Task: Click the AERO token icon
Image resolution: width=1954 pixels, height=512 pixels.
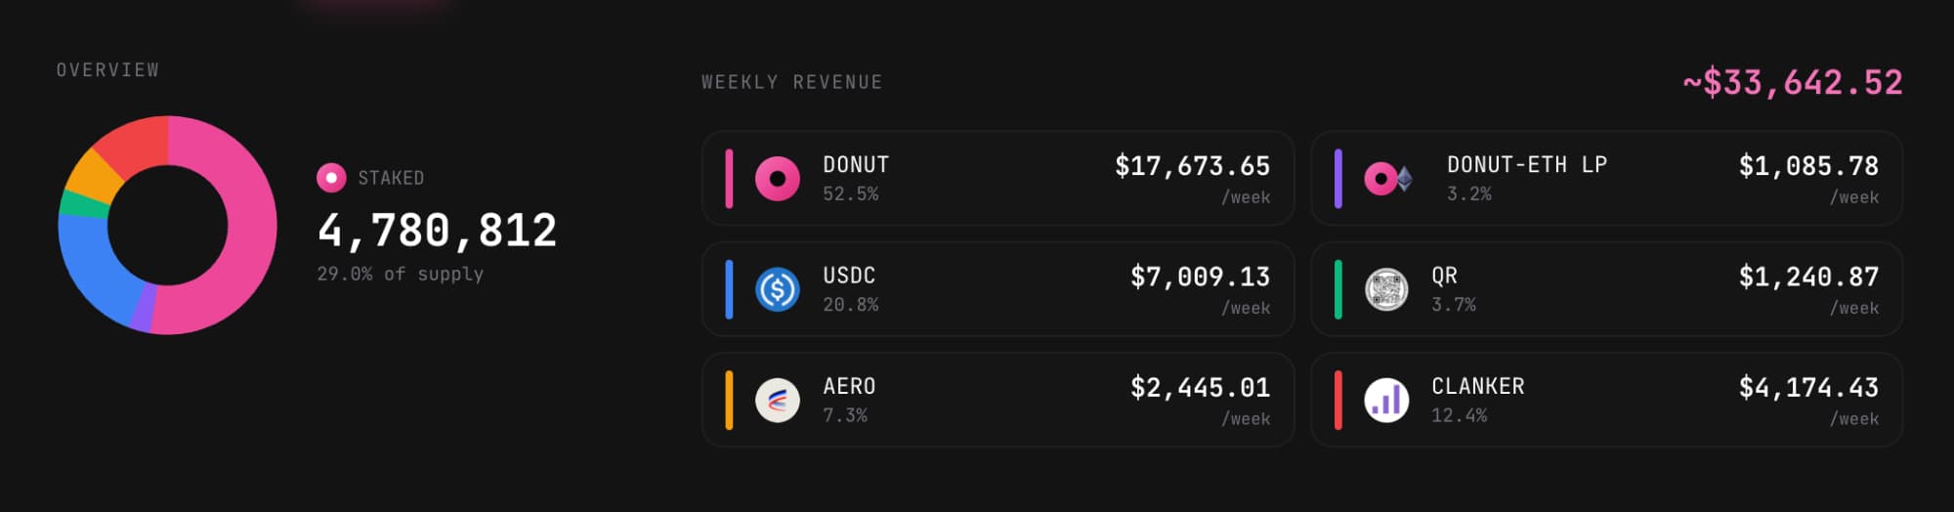Action: click(x=778, y=400)
